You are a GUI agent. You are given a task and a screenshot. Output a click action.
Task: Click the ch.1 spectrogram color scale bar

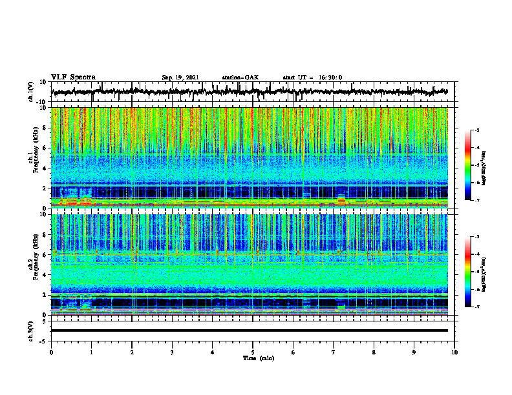[467, 165]
